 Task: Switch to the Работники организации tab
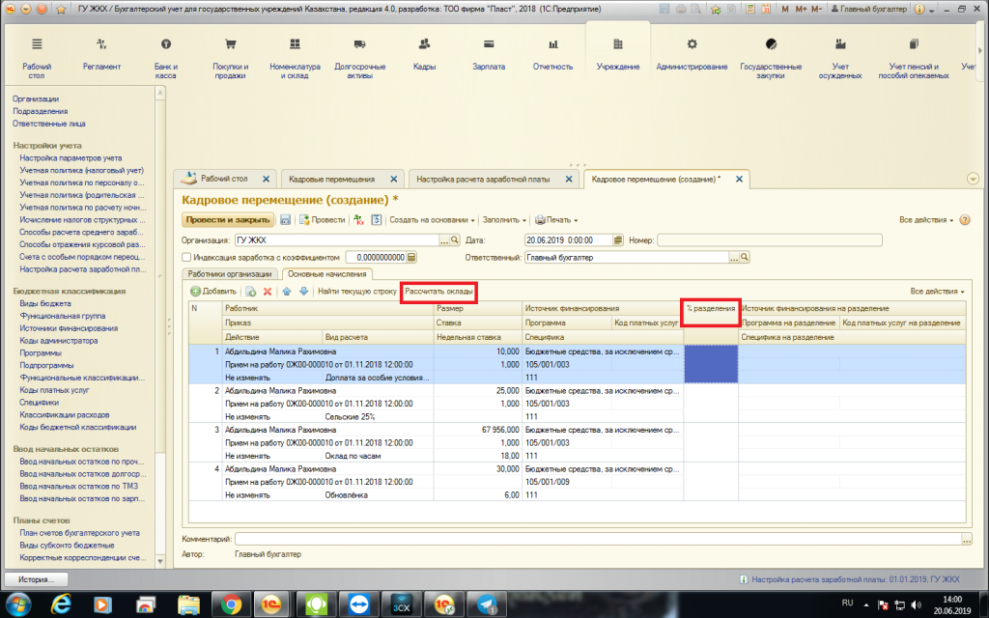pyautogui.click(x=229, y=274)
